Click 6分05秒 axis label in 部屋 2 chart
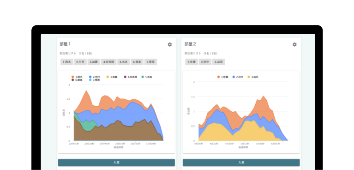 [x=276, y=144]
